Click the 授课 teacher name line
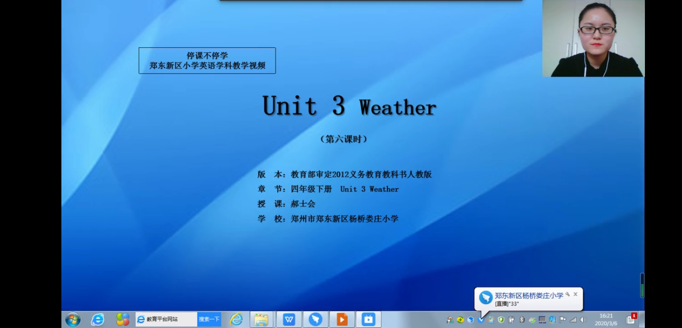This screenshot has width=682, height=328. pyautogui.click(x=286, y=204)
